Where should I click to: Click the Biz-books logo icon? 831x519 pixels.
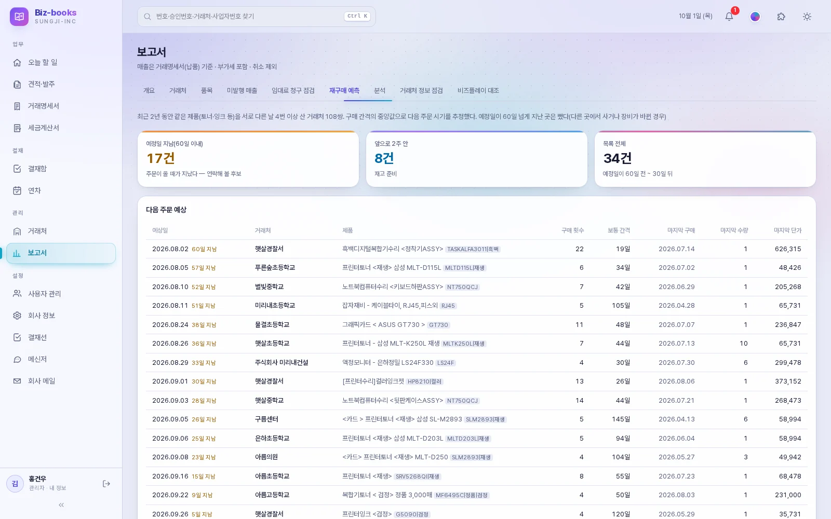(x=19, y=17)
